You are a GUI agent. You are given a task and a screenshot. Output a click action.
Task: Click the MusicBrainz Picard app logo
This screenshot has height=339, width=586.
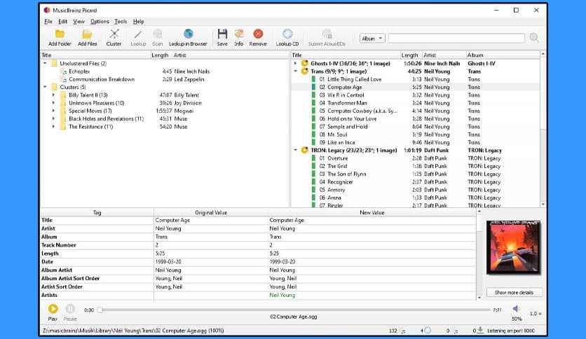click(x=47, y=10)
